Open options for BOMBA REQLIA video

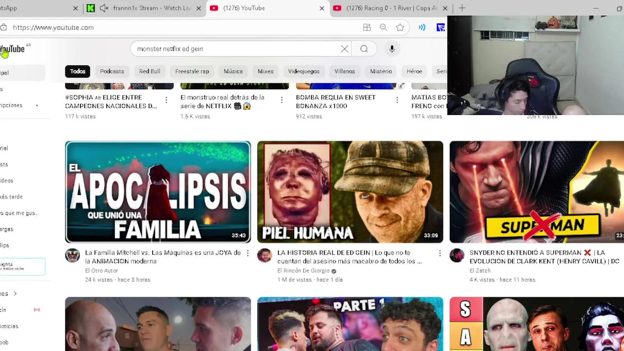click(397, 100)
